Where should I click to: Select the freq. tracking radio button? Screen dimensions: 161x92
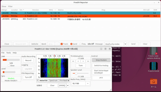click(80, 44)
